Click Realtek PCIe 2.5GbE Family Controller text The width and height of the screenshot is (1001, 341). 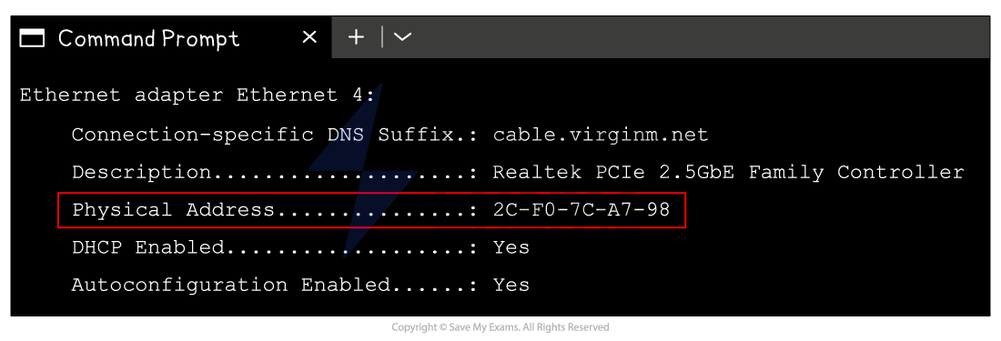coord(728,172)
